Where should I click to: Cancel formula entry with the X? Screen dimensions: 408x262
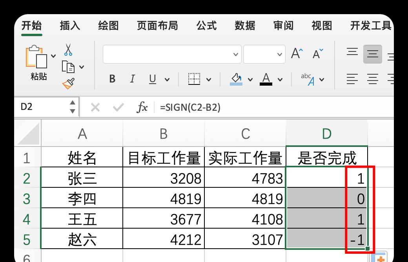(95, 107)
